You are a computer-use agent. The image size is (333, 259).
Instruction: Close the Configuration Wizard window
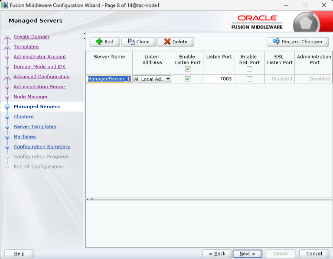click(x=323, y=5)
